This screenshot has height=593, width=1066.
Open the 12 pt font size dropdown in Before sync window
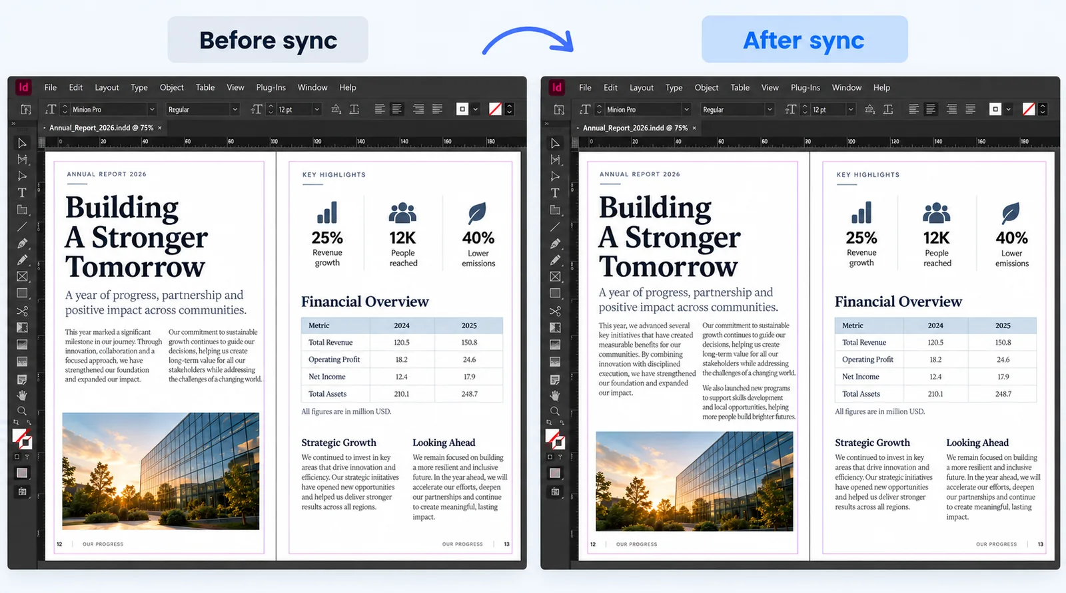(298, 109)
